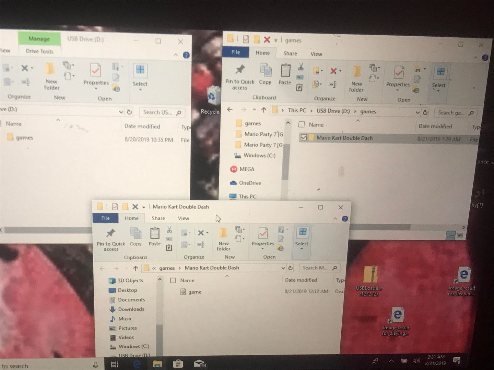Refresh the games folder view
Image resolution: width=494 pixels, height=370 pixels.
click(x=425, y=112)
